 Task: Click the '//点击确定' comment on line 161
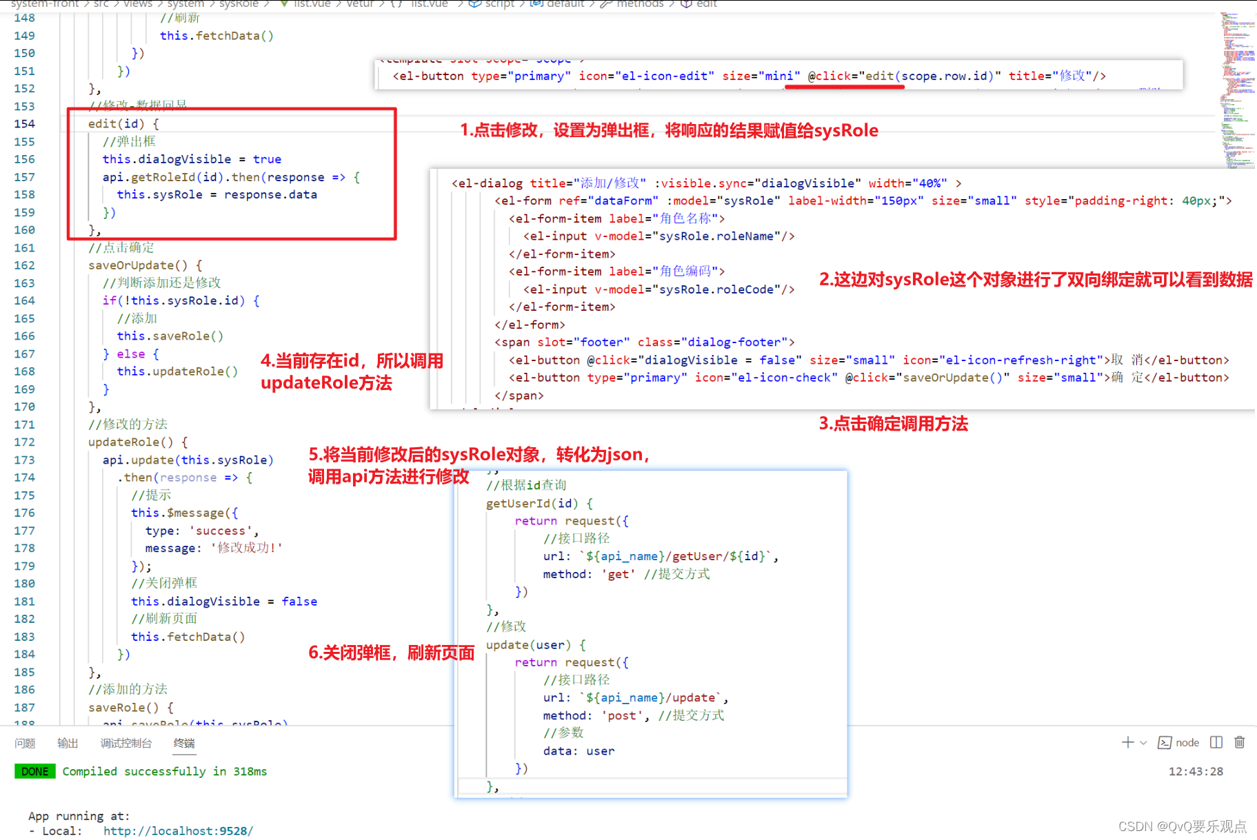click(121, 247)
